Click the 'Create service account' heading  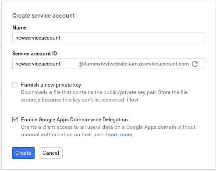[43, 15]
